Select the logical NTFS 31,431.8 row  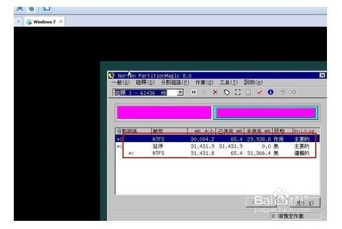pyautogui.click(x=217, y=153)
